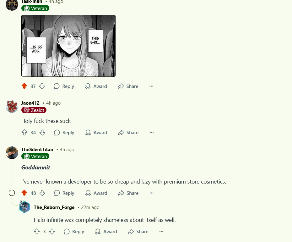The height and width of the screenshot is (242, 292).
Task: Downvote Jaon412's 'Holy fuck these suck' comment
Action: tap(42, 133)
